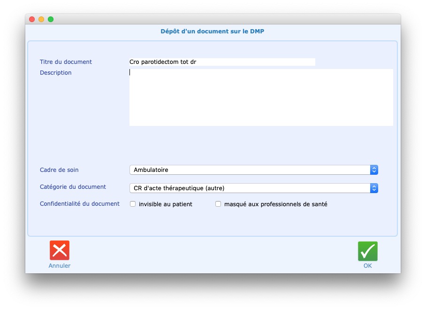Screen dimensions: 426x310
Task: Click inside the Description text area
Action: (x=261, y=97)
